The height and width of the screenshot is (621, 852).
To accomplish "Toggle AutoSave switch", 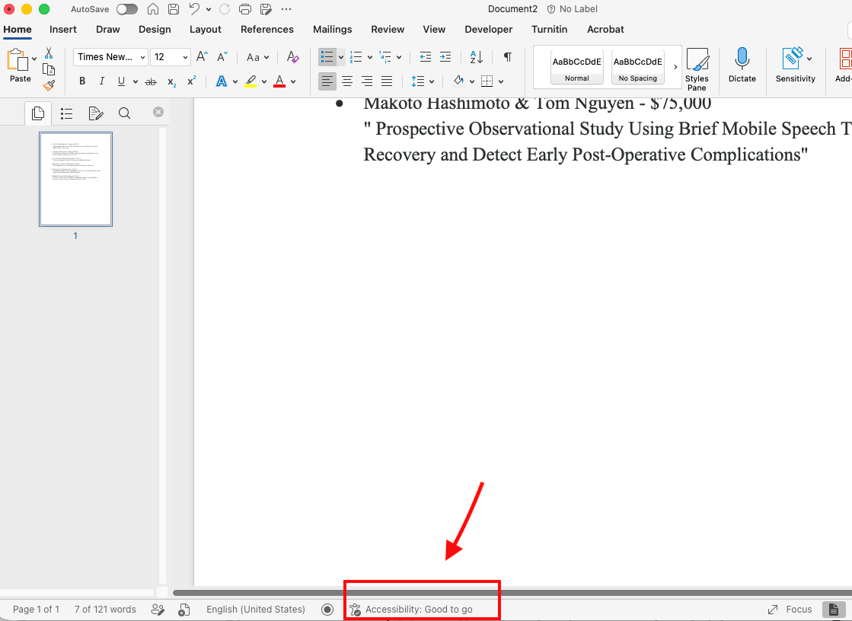I will [x=126, y=9].
